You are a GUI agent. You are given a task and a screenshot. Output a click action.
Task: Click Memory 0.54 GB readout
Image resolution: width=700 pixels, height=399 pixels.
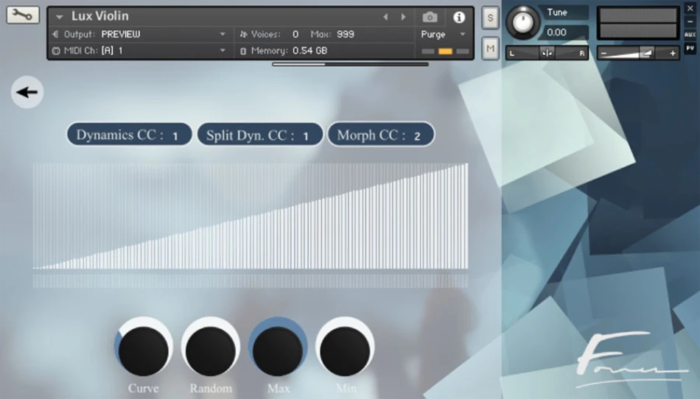point(309,51)
